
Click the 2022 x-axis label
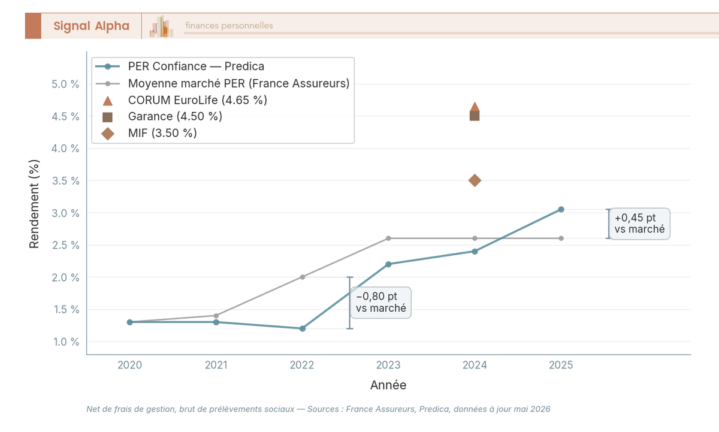click(x=302, y=365)
